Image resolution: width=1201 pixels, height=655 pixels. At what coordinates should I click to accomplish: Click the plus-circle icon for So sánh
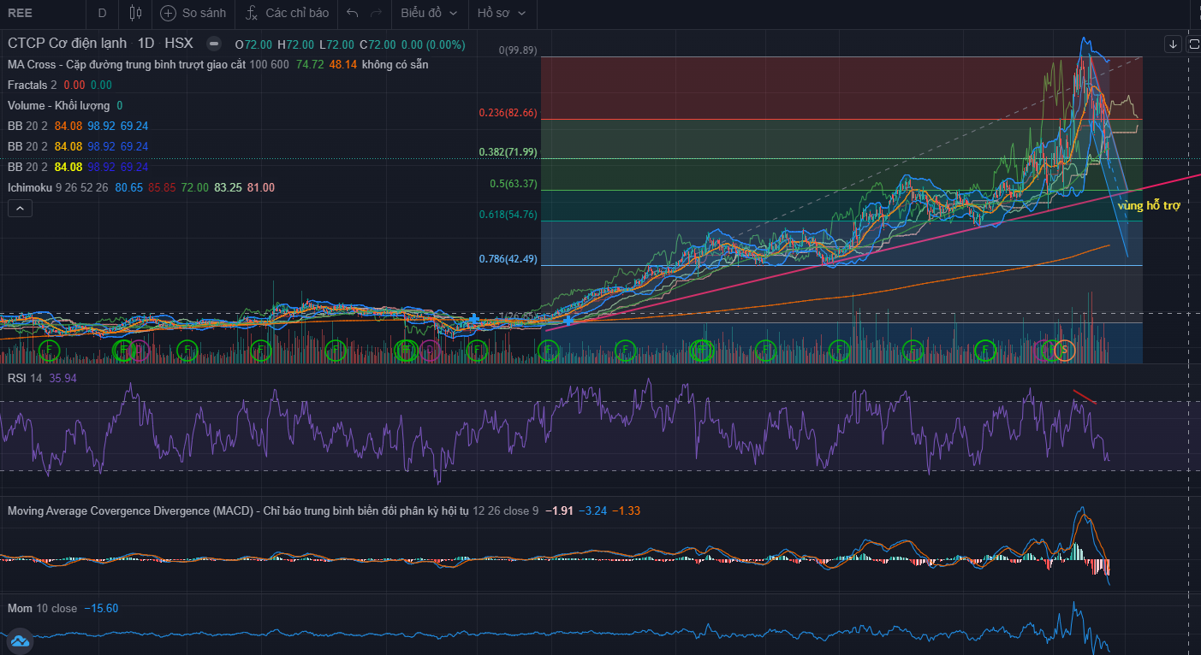[x=168, y=13]
